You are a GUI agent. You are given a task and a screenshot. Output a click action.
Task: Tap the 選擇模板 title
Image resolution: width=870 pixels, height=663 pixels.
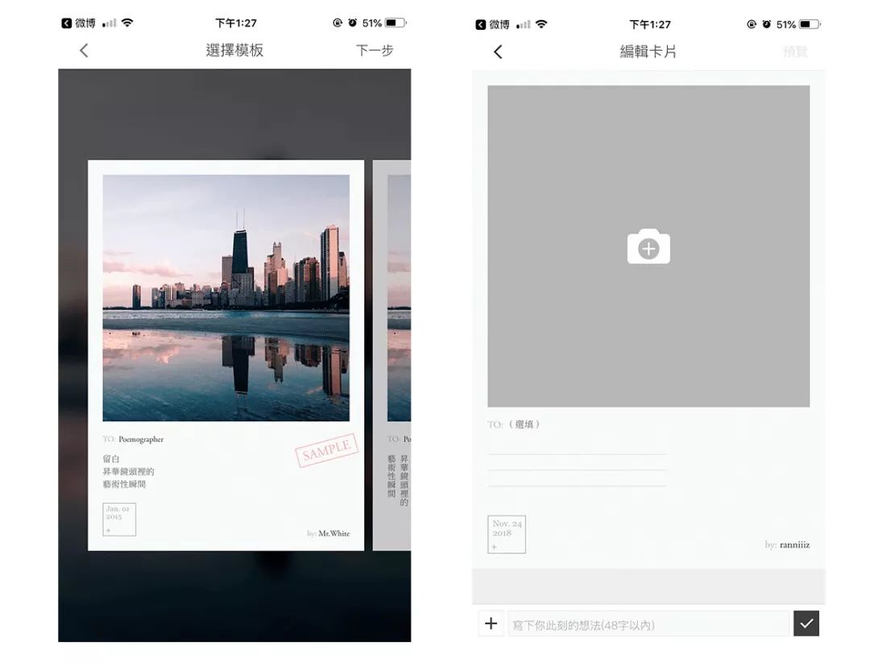coord(234,51)
